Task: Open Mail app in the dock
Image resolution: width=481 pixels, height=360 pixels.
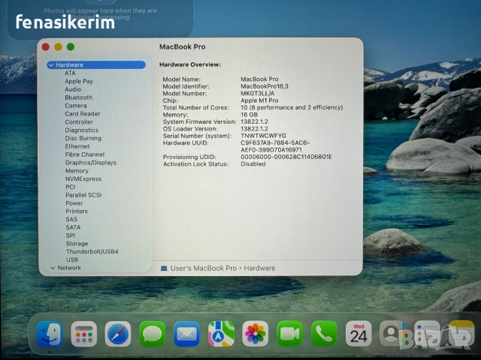Action: pyautogui.click(x=186, y=334)
